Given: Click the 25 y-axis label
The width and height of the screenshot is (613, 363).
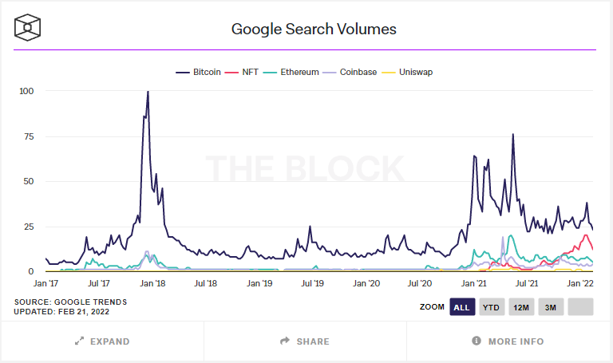Looking at the screenshot, I should pyautogui.click(x=29, y=227).
